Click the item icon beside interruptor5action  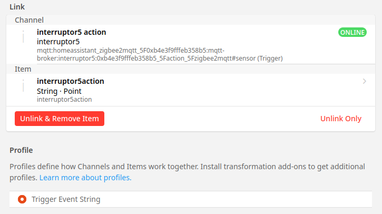coord(23,86)
